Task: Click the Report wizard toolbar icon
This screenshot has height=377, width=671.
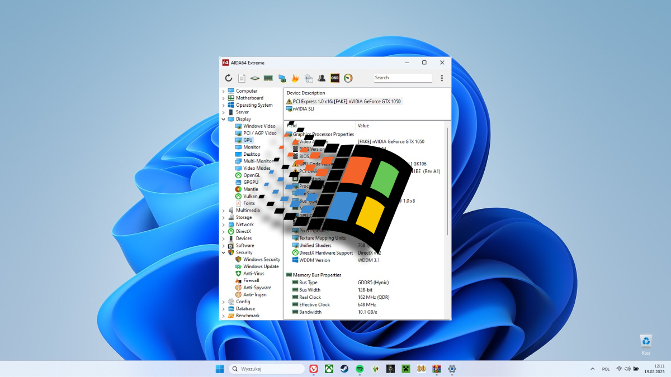Action: (x=241, y=78)
